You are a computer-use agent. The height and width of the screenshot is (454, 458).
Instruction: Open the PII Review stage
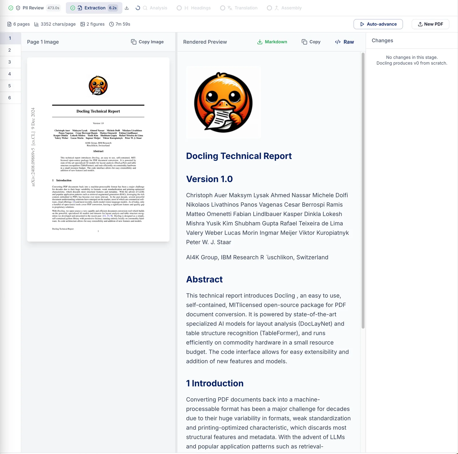pos(34,8)
